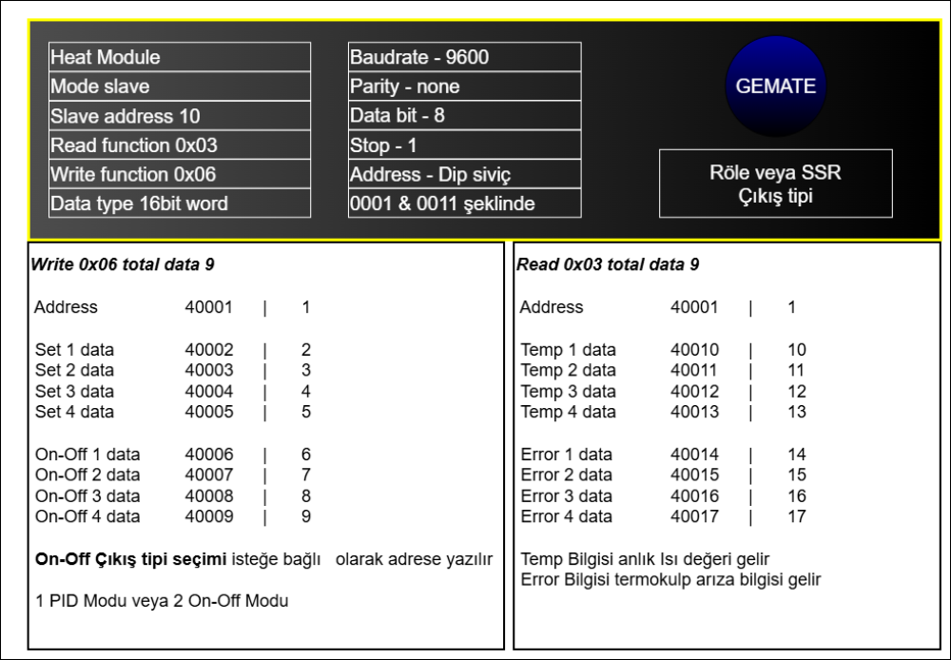Select the Address - Dip siviç box
The width and height of the screenshot is (951, 660).
[x=464, y=175]
